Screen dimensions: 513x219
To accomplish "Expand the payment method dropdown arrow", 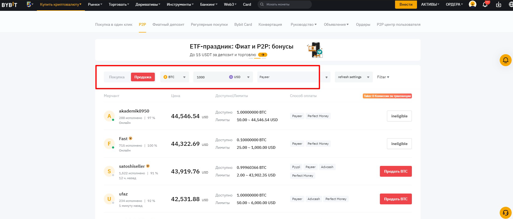I will tap(326, 77).
